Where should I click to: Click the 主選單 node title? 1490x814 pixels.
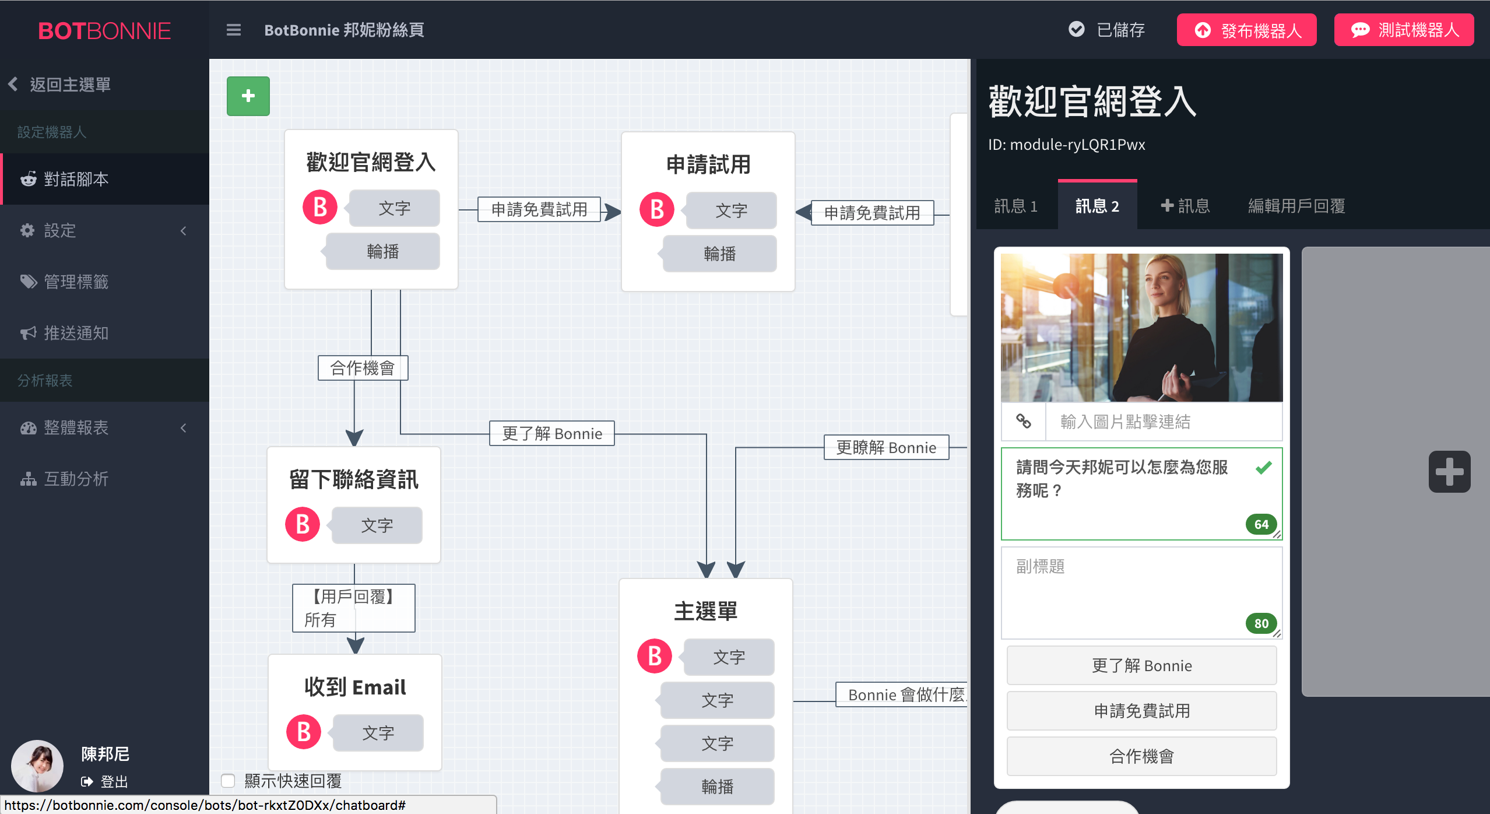pos(706,611)
